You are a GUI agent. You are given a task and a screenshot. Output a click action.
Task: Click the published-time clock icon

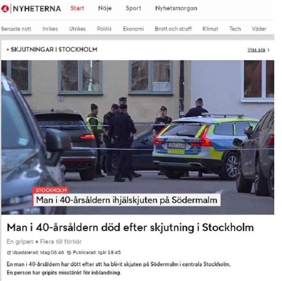(x=69, y=253)
